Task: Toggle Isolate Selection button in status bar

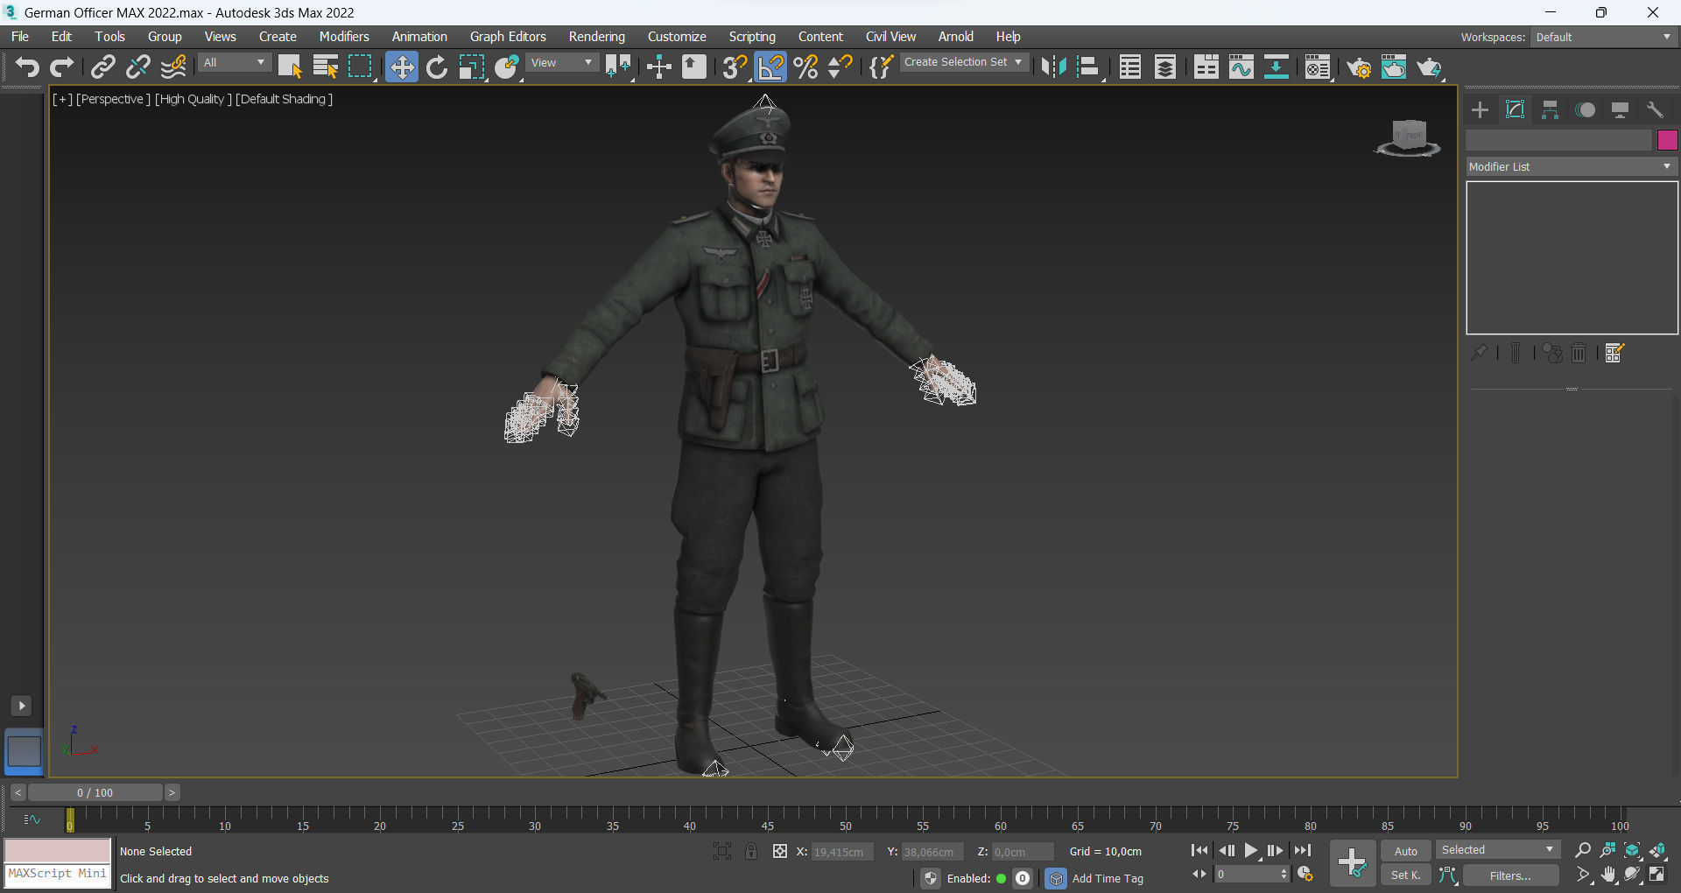Action: click(x=722, y=851)
